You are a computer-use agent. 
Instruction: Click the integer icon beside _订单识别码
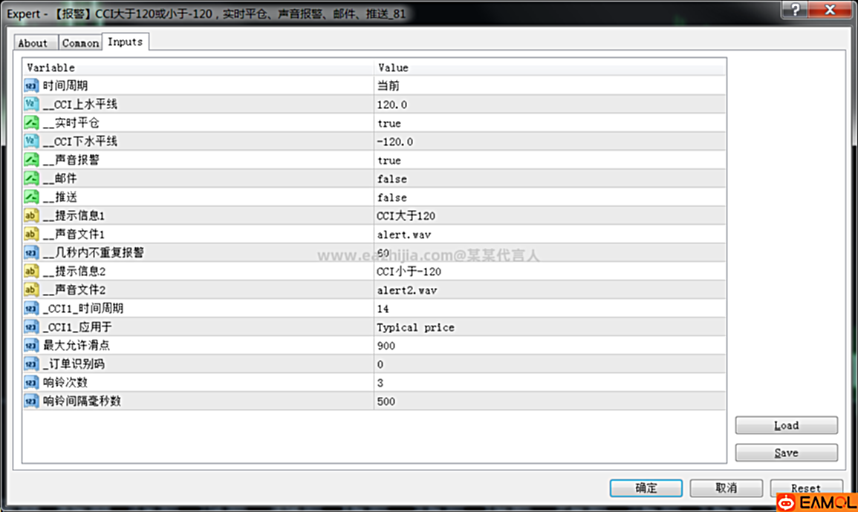[x=31, y=364]
